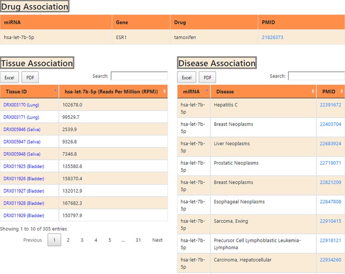Sort table by Tissue ID column
The height and width of the screenshot is (274, 345).
(x=29, y=91)
